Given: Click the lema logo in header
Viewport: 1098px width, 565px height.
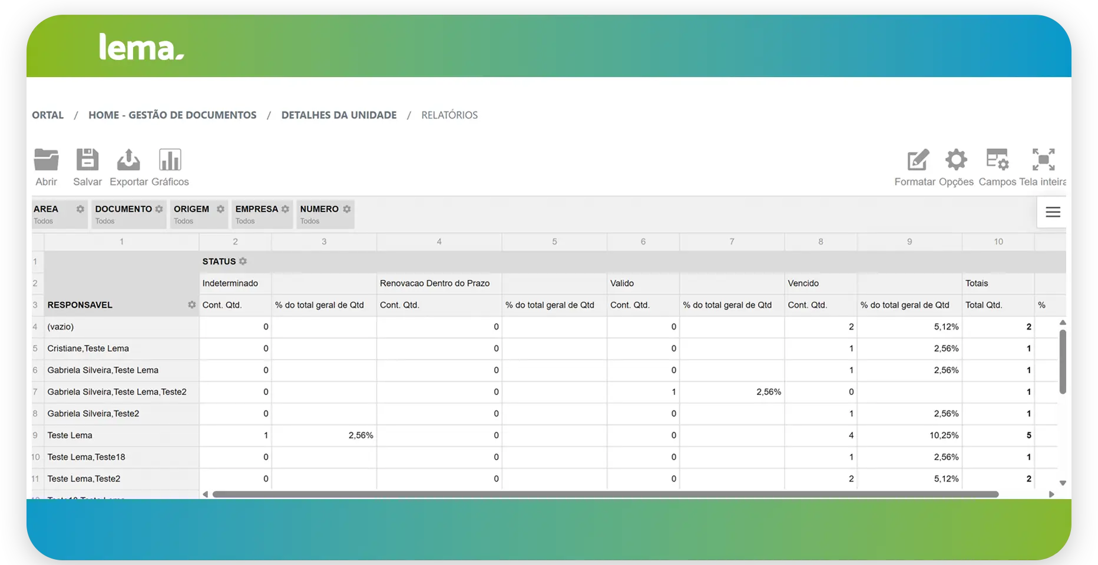Looking at the screenshot, I should (x=141, y=47).
